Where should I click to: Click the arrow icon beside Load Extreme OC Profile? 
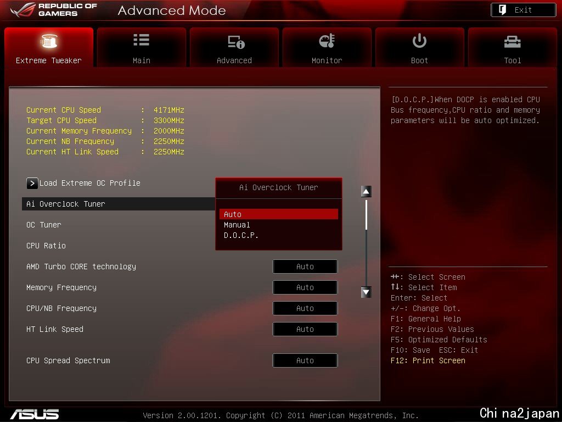(32, 184)
